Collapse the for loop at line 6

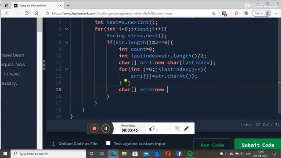66,29
